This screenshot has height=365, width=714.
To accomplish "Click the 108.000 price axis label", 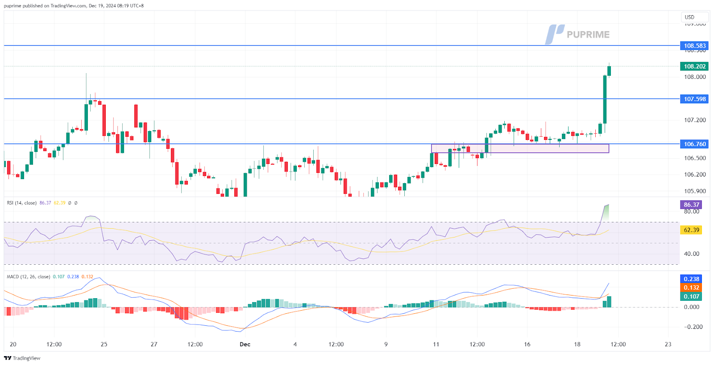I will (x=695, y=77).
